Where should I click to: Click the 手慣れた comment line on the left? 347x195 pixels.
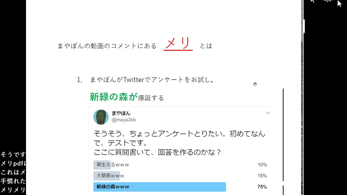pos(13,181)
